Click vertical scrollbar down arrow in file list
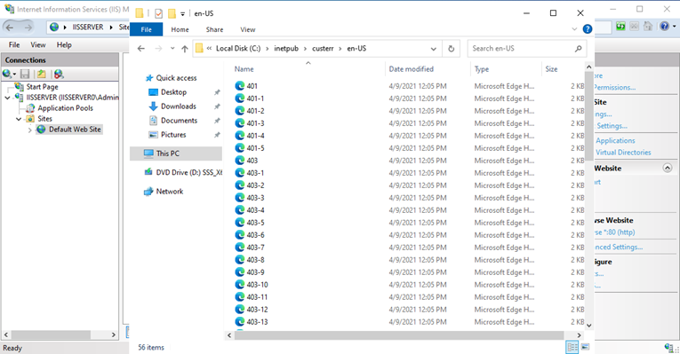680x354 pixels. point(588,325)
